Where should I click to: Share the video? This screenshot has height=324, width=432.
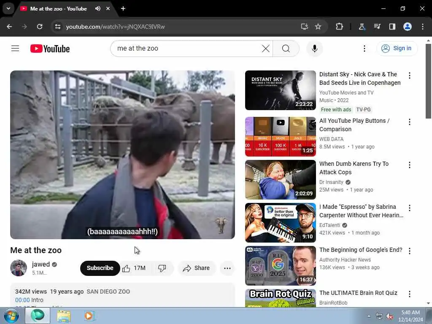tap(197, 268)
